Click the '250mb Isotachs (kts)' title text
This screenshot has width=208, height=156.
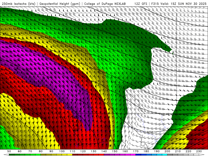coord(18,4)
